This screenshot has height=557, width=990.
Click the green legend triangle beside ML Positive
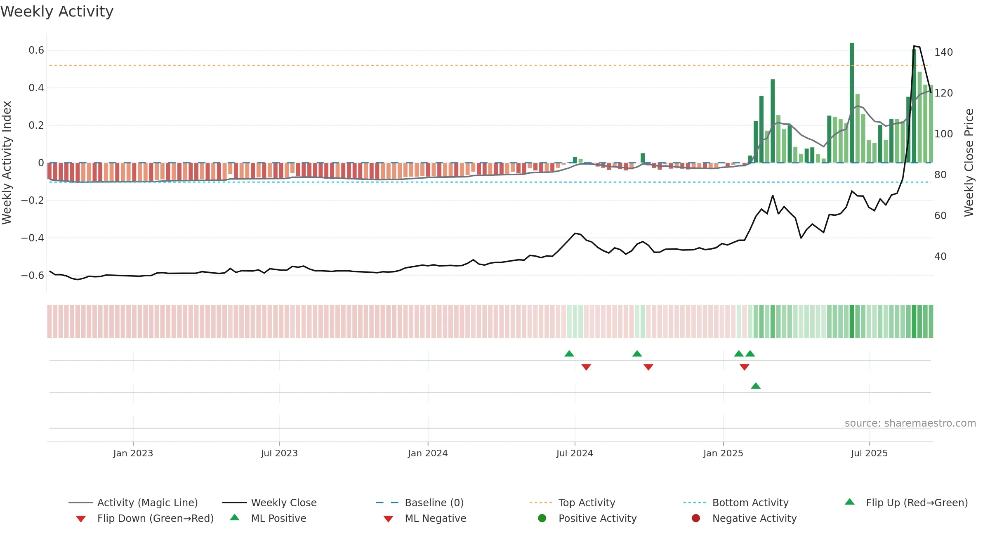235,517
